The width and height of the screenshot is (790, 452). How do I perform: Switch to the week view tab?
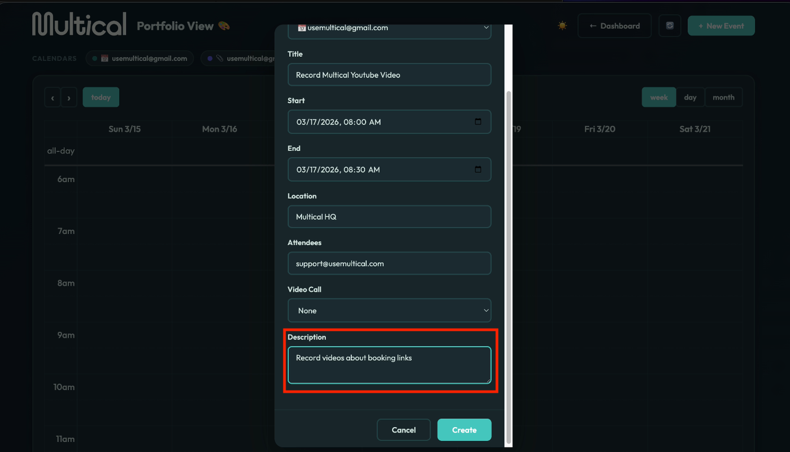click(x=659, y=98)
